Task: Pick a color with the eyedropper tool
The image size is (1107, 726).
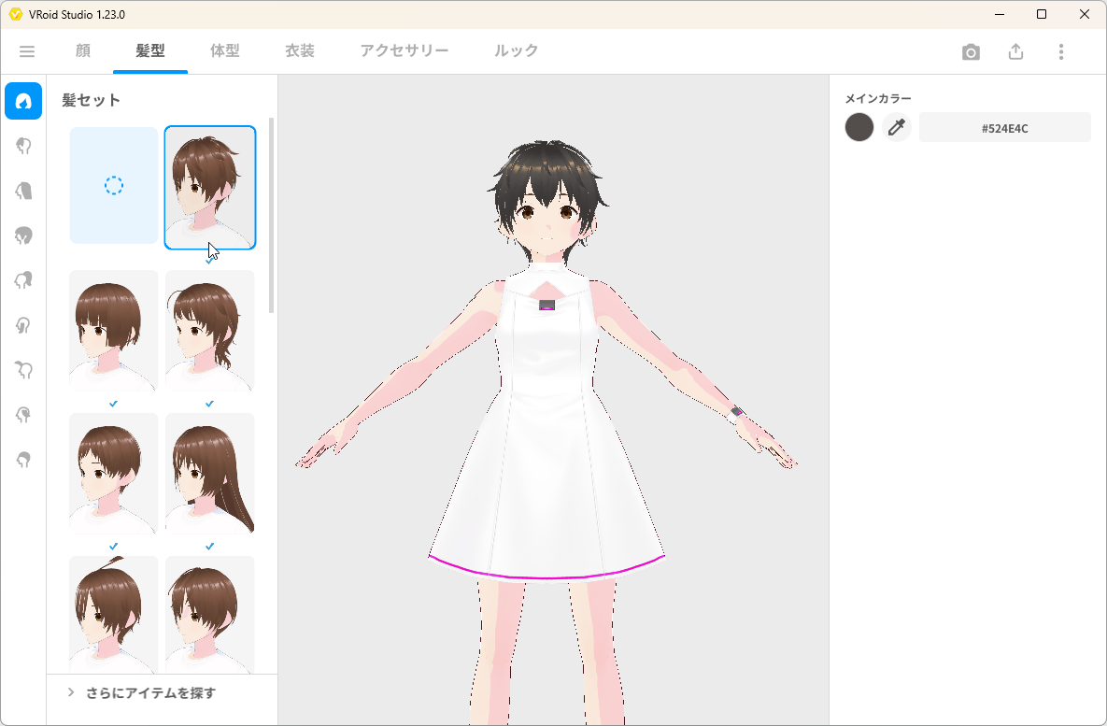Action: point(896,127)
